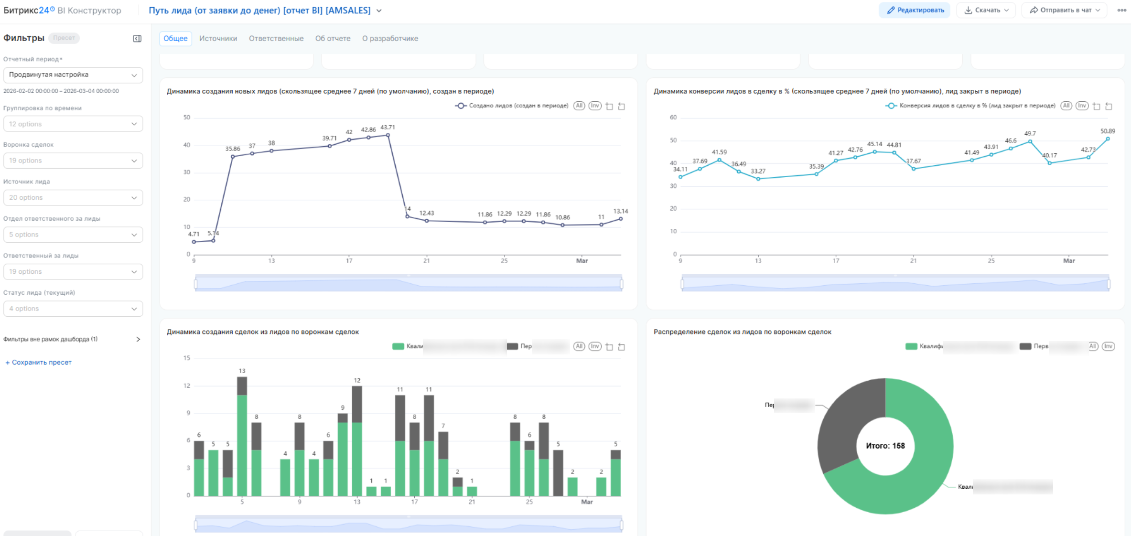
Task: Click zoom-reset icon on leads creation chart
Action: point(622,106)
